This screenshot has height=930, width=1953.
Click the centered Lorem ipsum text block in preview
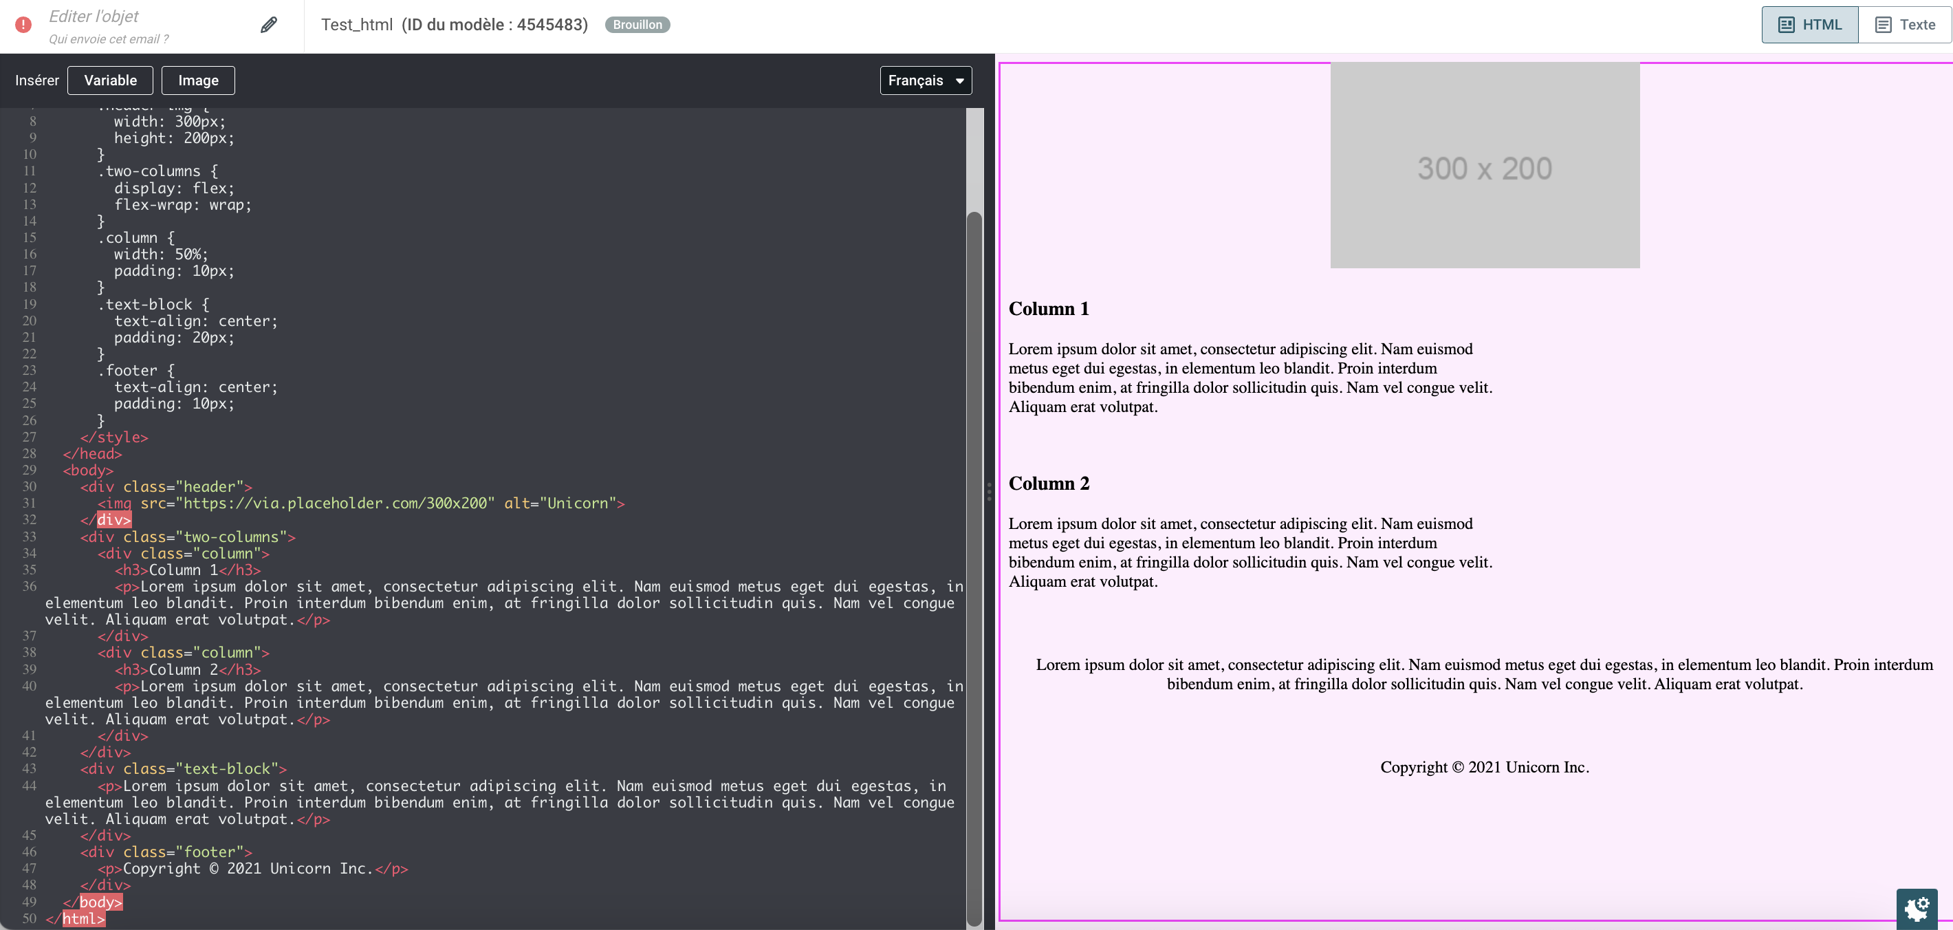[x=1485, y=674]
